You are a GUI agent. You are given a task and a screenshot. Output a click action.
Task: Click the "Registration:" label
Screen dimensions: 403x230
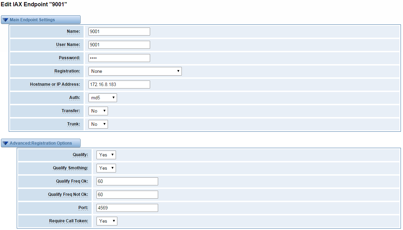pyautogui.click(x=67, y=71)
